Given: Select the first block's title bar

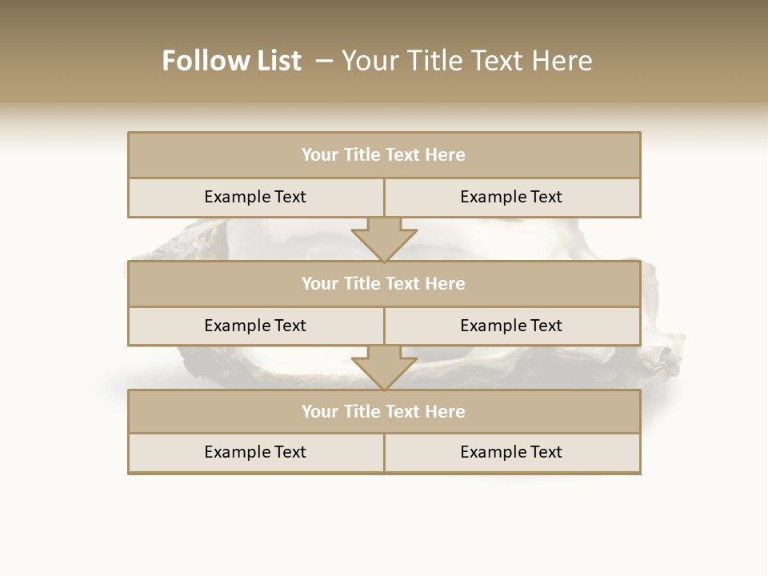Looking at the screenshot, I should [x=384, y=155].
